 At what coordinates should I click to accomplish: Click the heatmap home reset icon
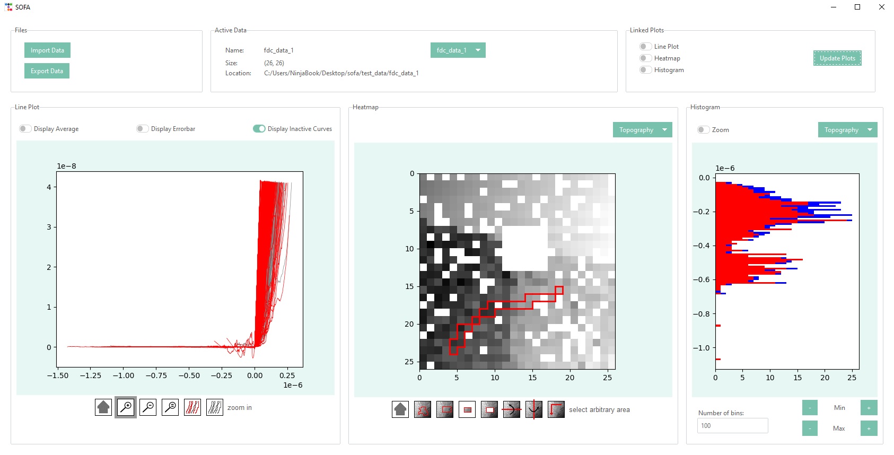[x=400, y=409]
